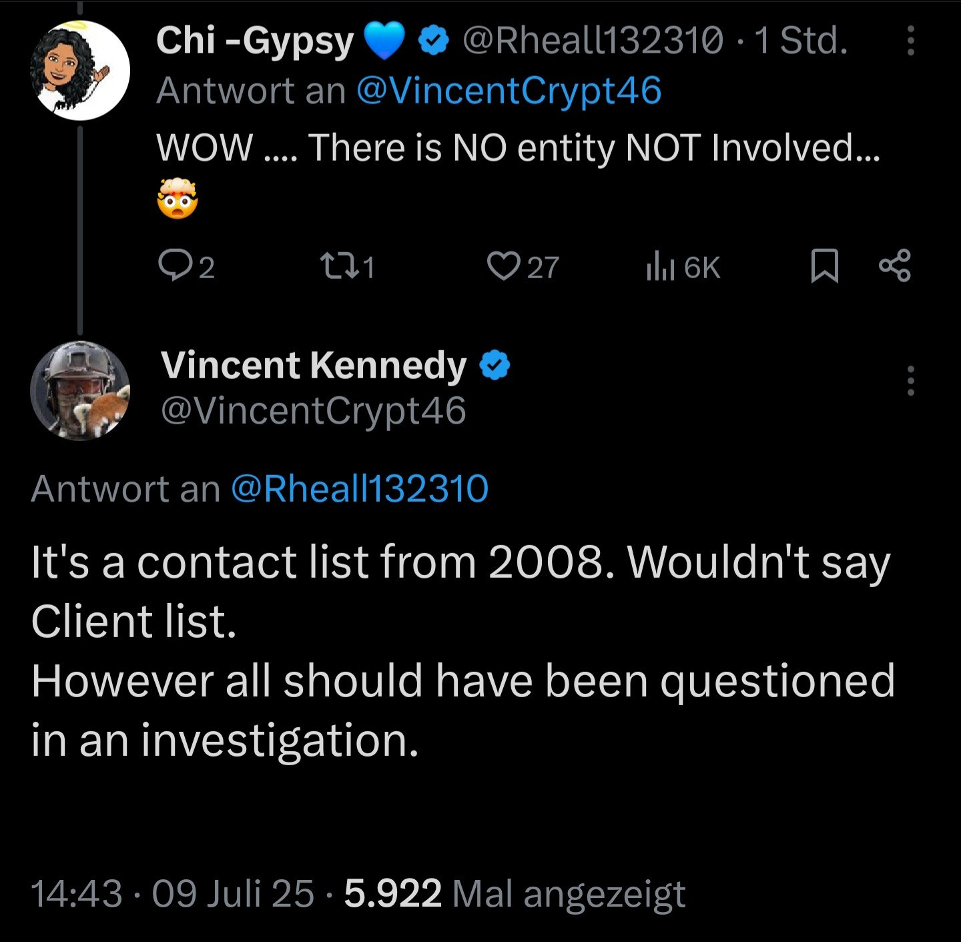Tap the verified badge beside Vincent Kennedy
Image resolution: width=961 pixels, height=942 pixels.
(495, 365)
